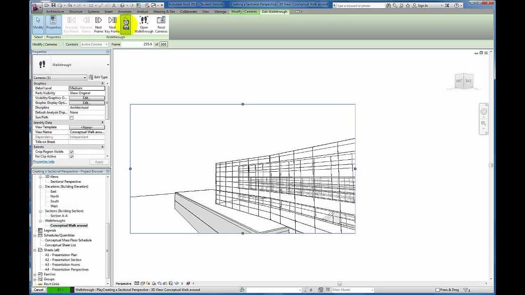
Task: Toggle the Sun Path checkbox
Action: coord(71,118)
